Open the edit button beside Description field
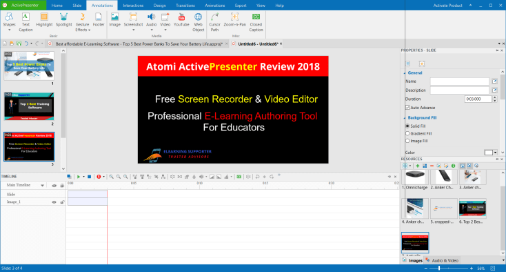Screen dimensions: 506x272 pos(494,90)
